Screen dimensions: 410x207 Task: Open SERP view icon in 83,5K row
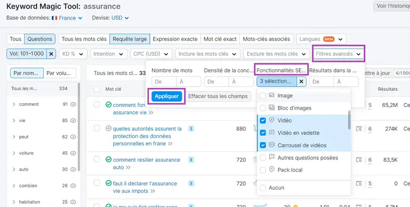(x=359, y=159)
